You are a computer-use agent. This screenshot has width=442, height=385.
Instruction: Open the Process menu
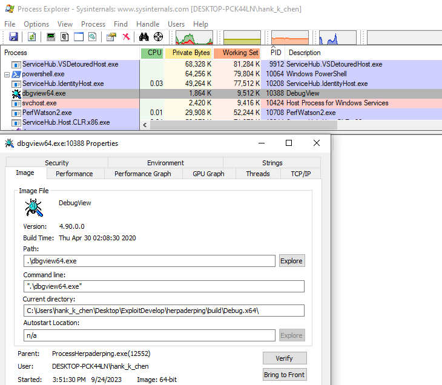pyautogui.click(x=93, y=24)
